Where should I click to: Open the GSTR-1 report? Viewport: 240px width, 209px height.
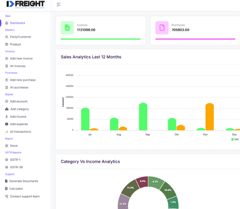tap(15, 160)
